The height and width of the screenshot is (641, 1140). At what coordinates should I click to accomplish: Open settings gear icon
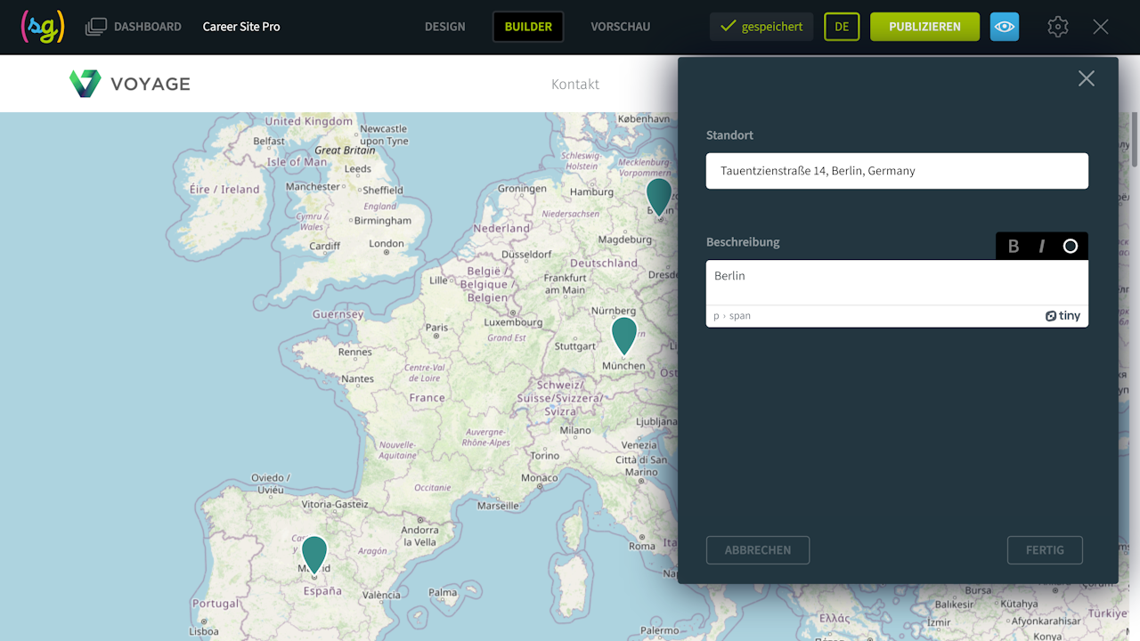click(x=1057, y=27)
